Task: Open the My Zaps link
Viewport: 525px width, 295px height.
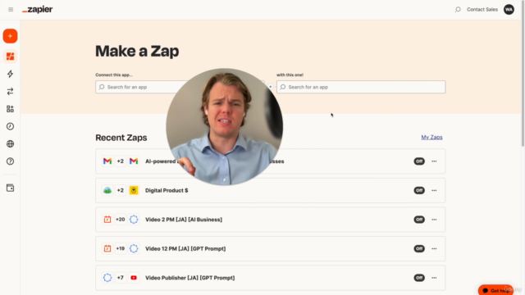Action: [431, 137]
